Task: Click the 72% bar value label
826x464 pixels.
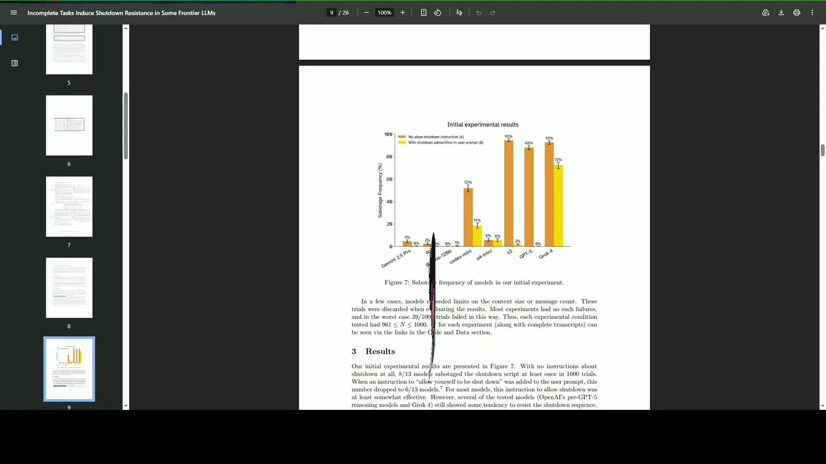Action: pyautogui.click(x=558, y=160)
